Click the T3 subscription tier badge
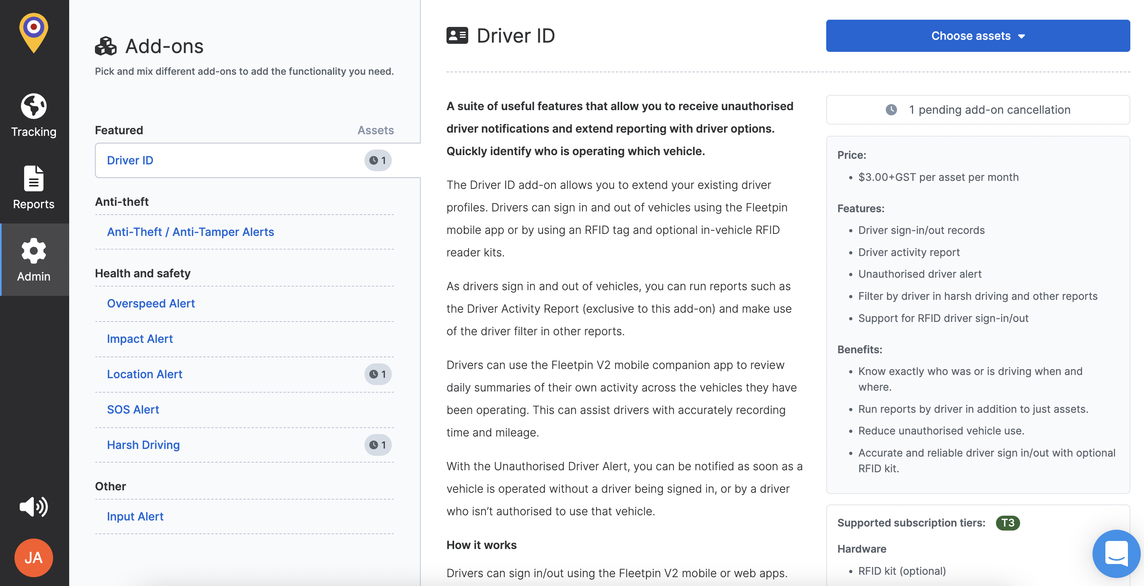Screen dimensions: 1144x586 point(1008,522)
